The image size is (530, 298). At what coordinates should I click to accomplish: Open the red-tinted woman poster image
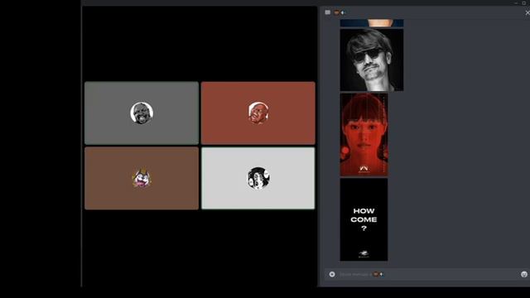click(364, 135)
